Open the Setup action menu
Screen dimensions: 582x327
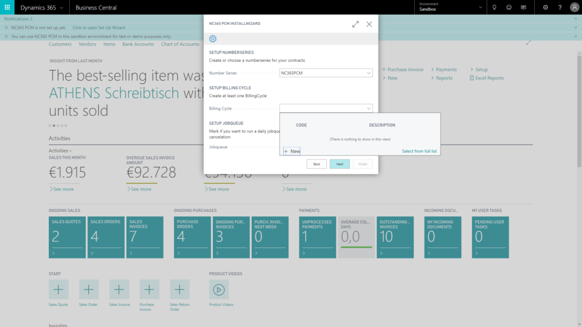pos(479,69)
